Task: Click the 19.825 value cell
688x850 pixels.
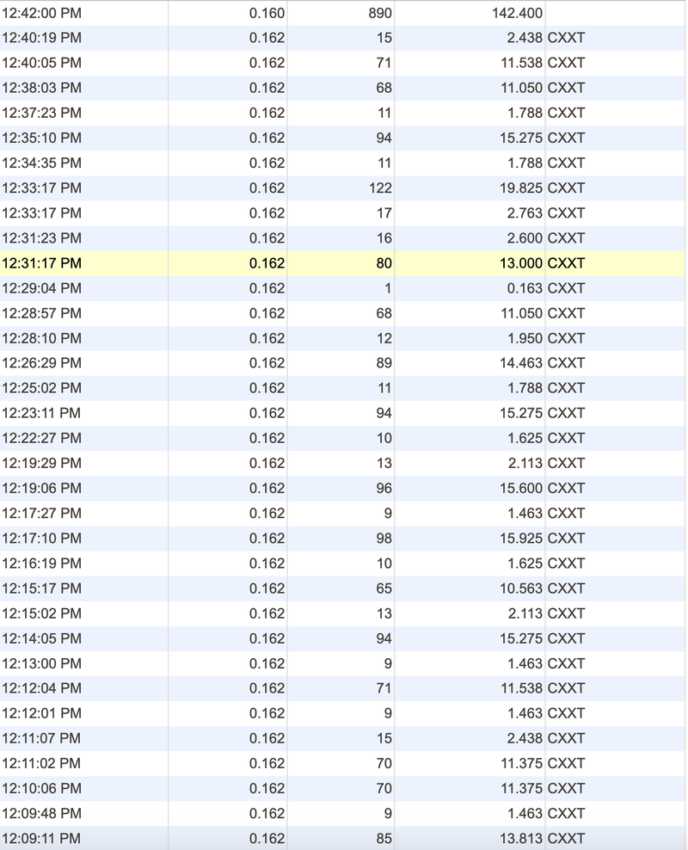Action: tap(521, 188)
